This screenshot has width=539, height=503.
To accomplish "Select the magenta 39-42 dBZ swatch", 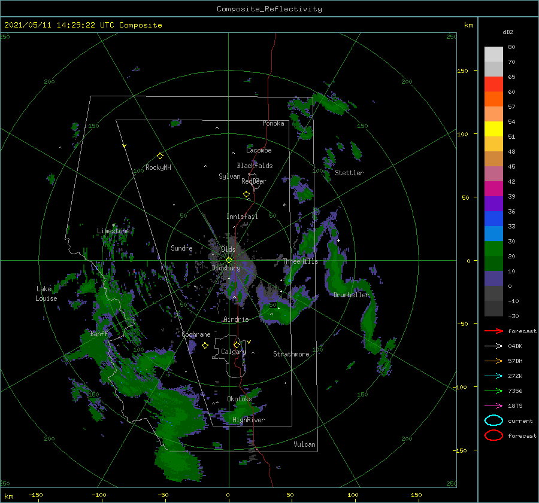I will tap(493, 189).
